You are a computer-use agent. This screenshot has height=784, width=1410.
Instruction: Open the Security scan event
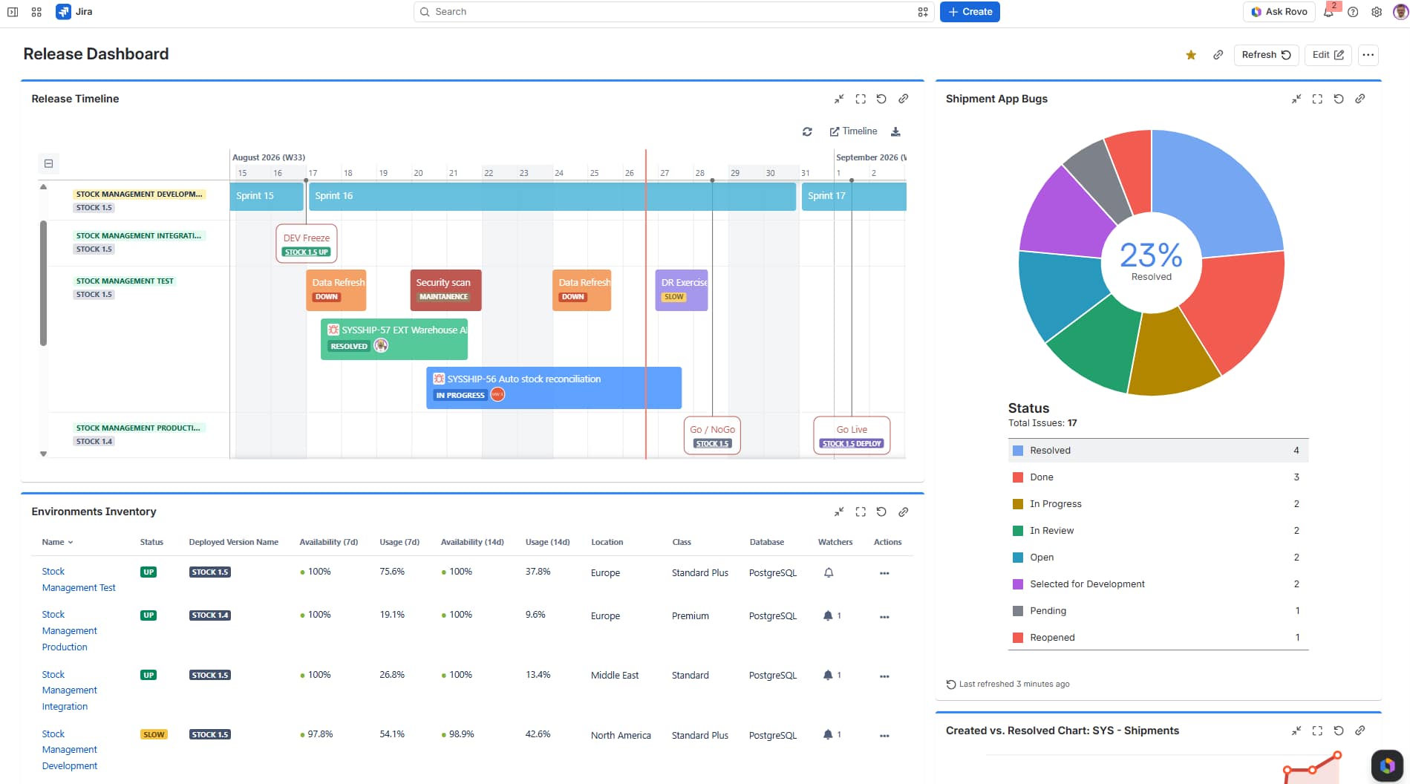445,290
